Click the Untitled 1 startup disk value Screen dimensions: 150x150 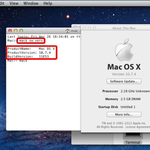click(x=128, y=107)
